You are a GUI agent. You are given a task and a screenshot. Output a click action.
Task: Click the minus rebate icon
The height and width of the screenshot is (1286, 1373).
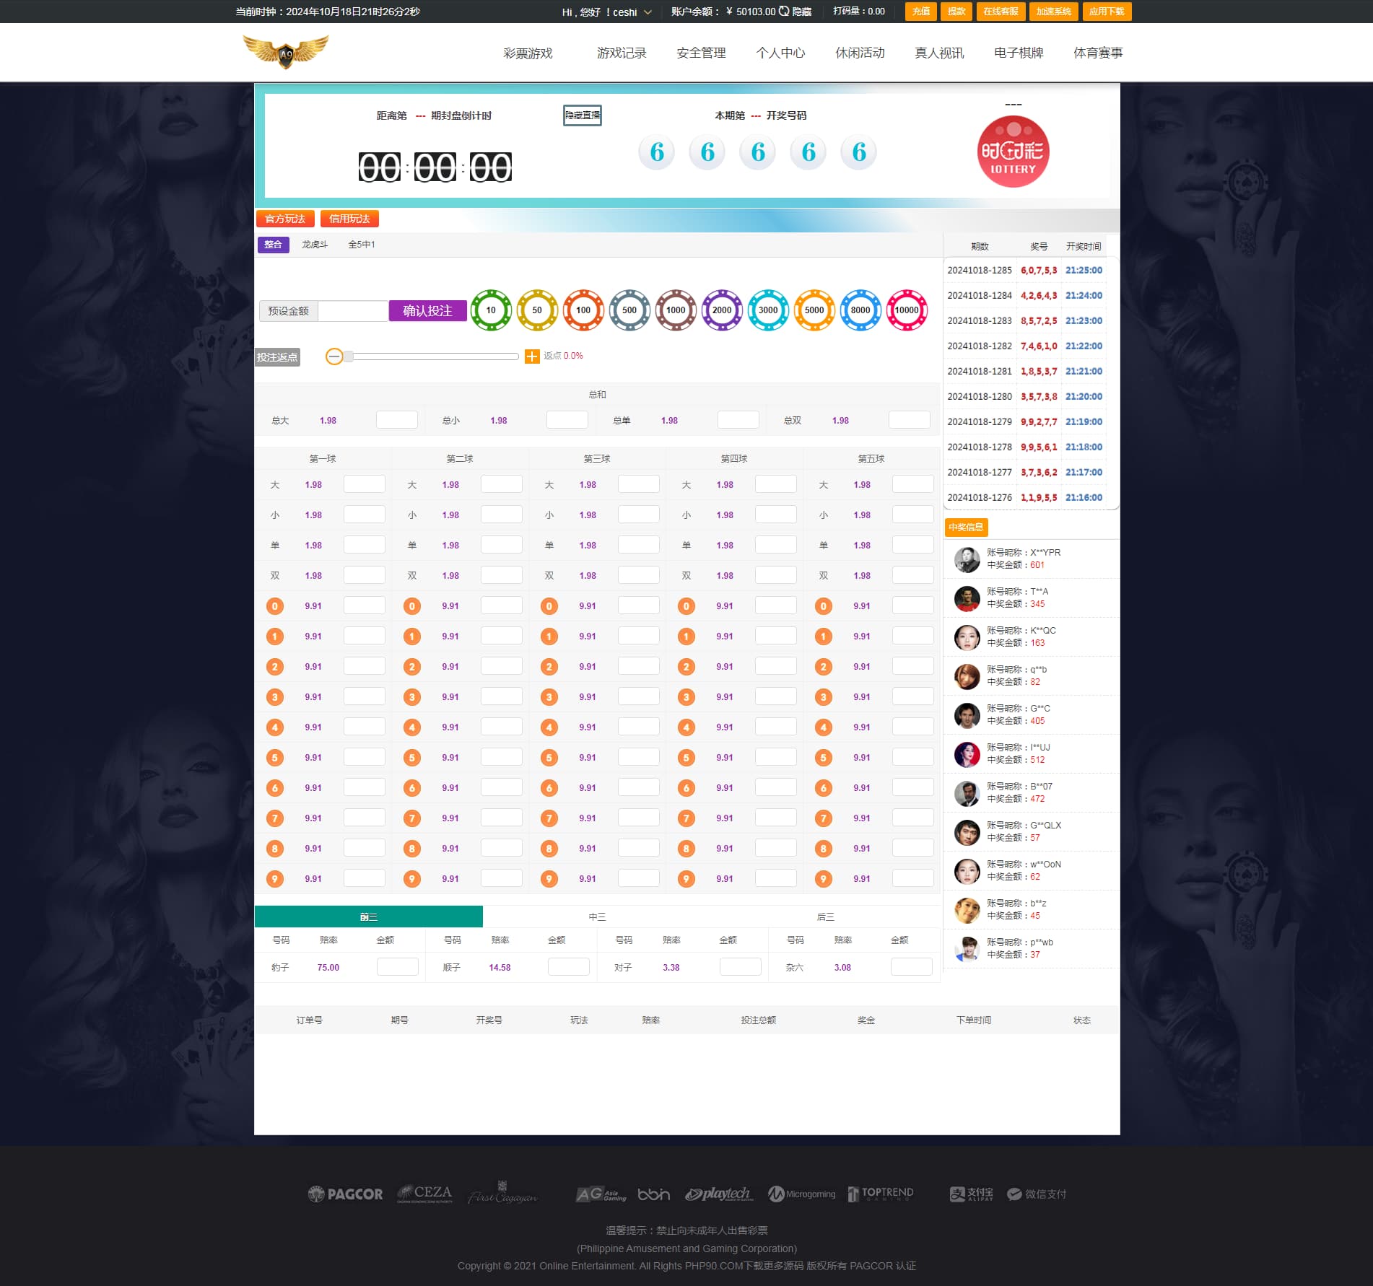334,357
